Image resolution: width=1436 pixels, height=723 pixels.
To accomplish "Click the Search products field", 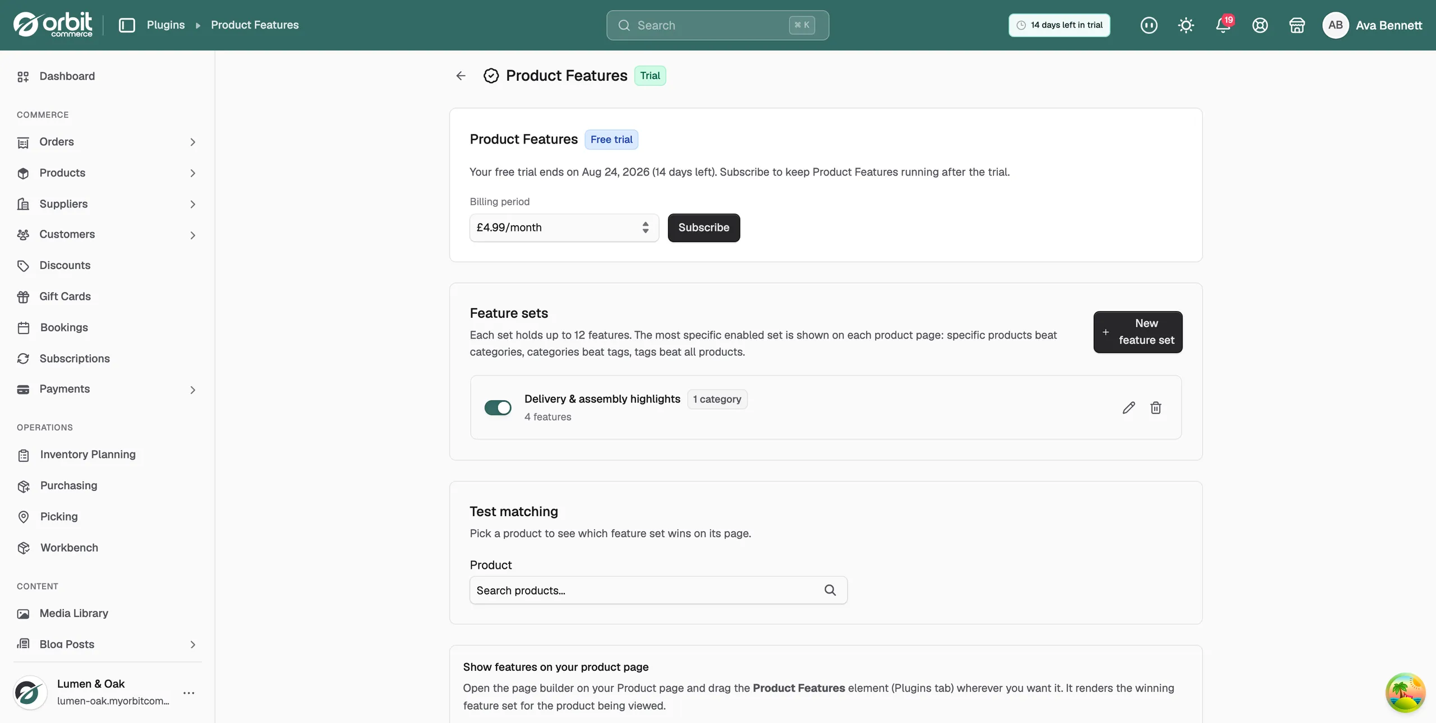I will click(658, 590).
